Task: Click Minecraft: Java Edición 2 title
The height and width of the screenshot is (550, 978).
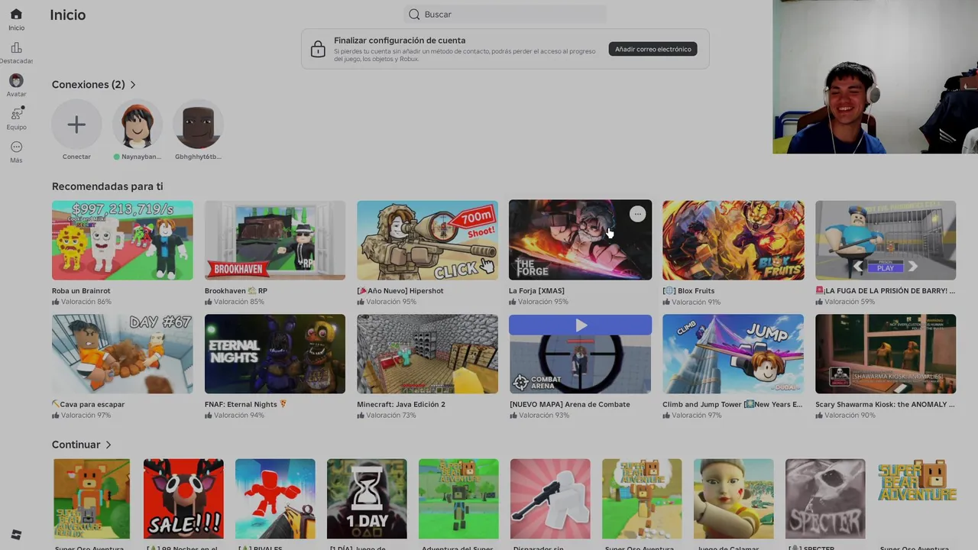Action: pyautogui.click(x=401, y=405)
